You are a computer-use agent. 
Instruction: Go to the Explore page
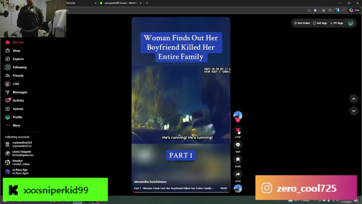click(14, 59)
